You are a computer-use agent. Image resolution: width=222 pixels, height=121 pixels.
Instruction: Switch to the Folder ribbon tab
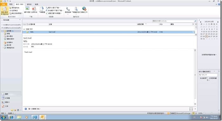[x=29, y=4]
